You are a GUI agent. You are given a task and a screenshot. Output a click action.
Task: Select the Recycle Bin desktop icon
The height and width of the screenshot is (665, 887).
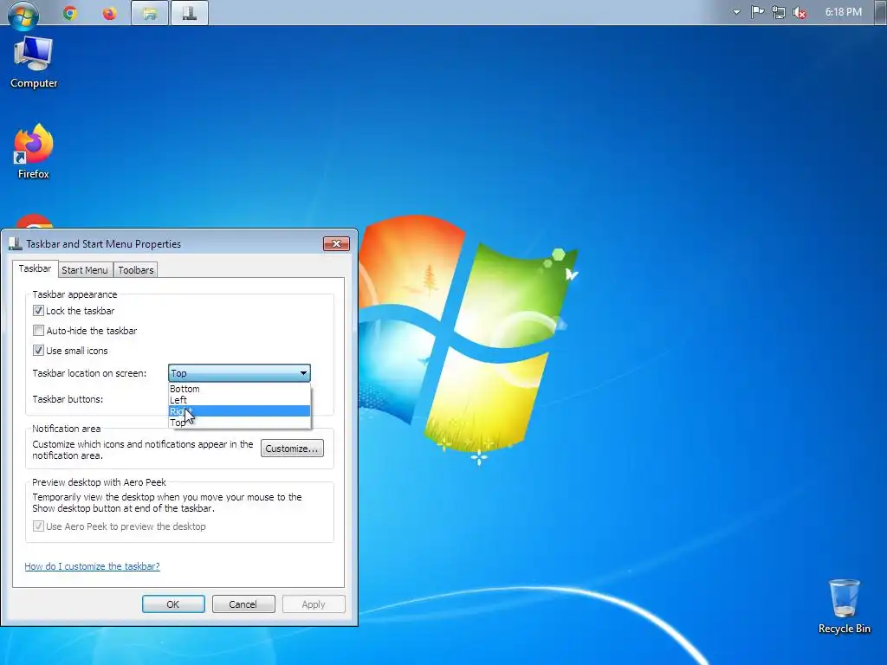[844, 606]
